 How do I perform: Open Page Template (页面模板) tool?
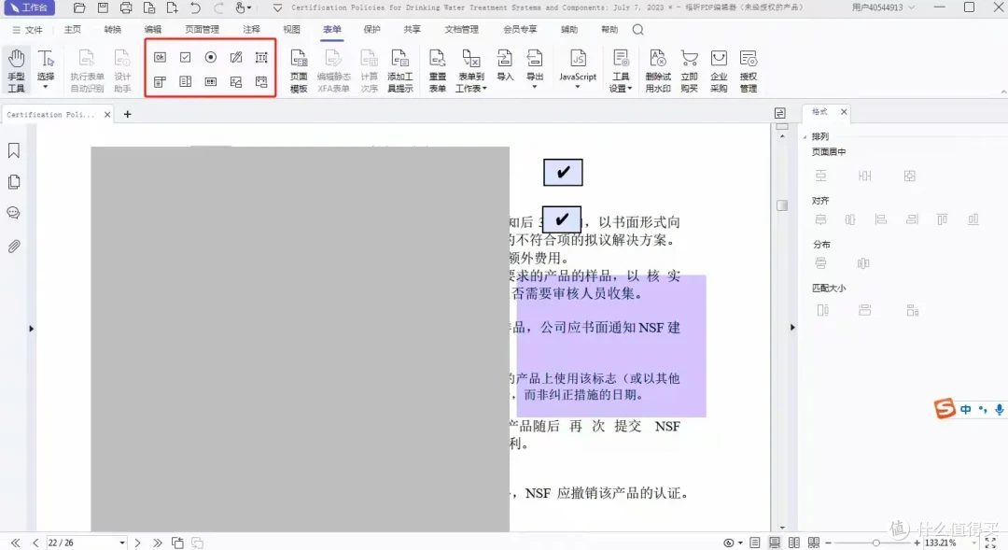point(299,71)
